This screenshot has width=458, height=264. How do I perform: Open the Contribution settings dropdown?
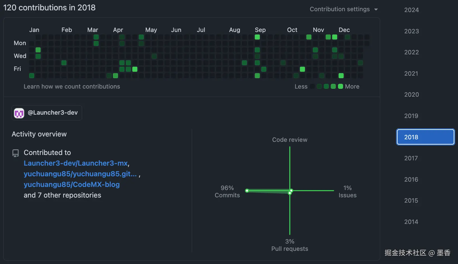pyautogui.click(x=340, y=9)
